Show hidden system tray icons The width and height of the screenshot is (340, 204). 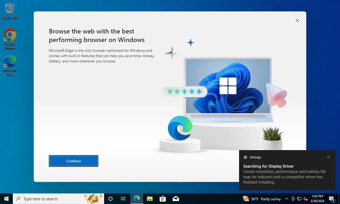tap(287, 199)
